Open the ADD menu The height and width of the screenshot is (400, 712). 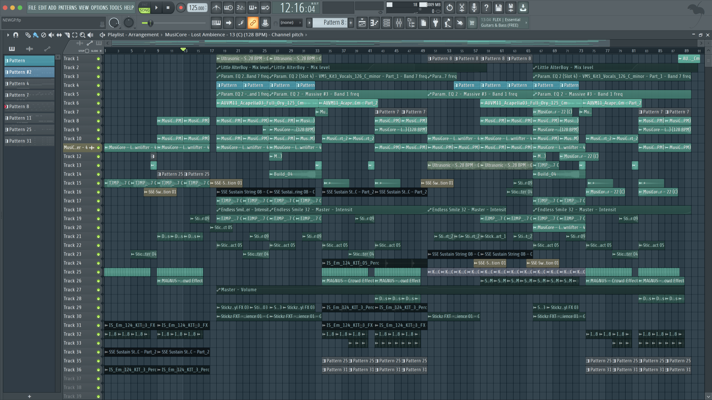pyautogui.click(x=52, y=8)
